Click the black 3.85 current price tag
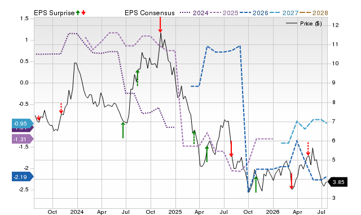Image resolution: width=361 pixels, height=215 pixels. (337, 182)
